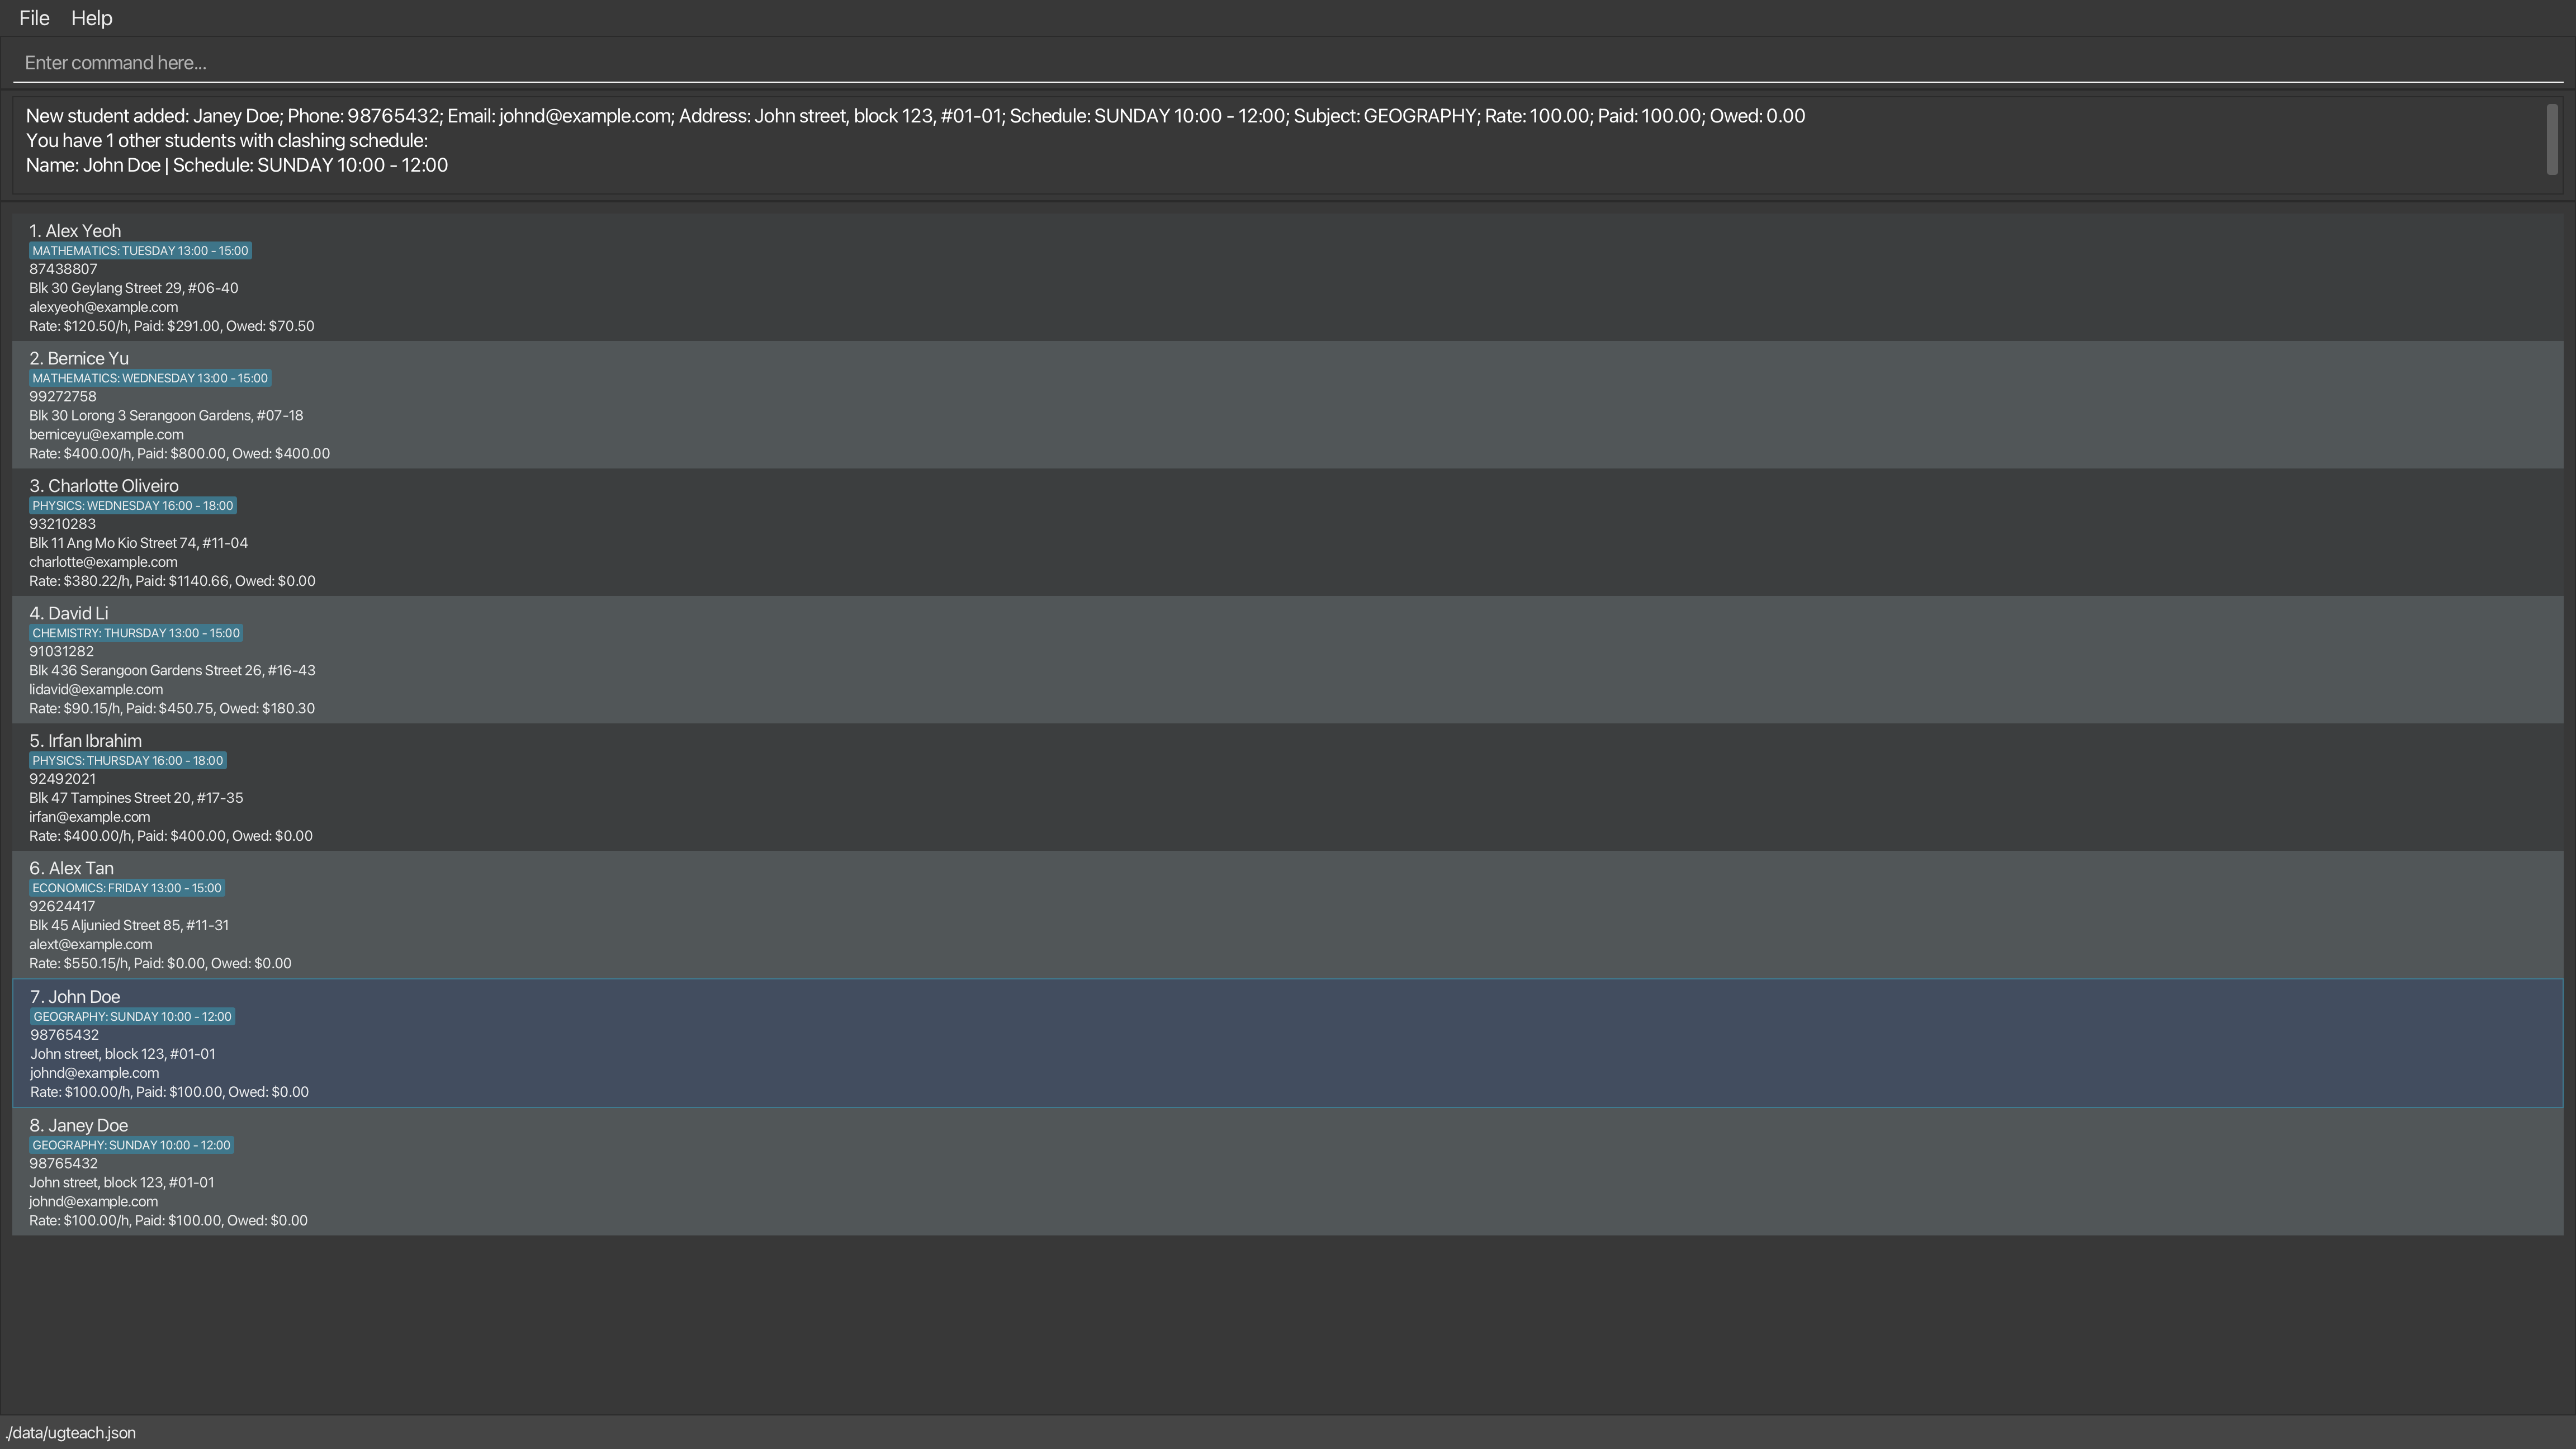The width and height of the screenshot is (2576, 1449).
Task: Select Alex Tan student card
Action: (x=1286, y=915)
